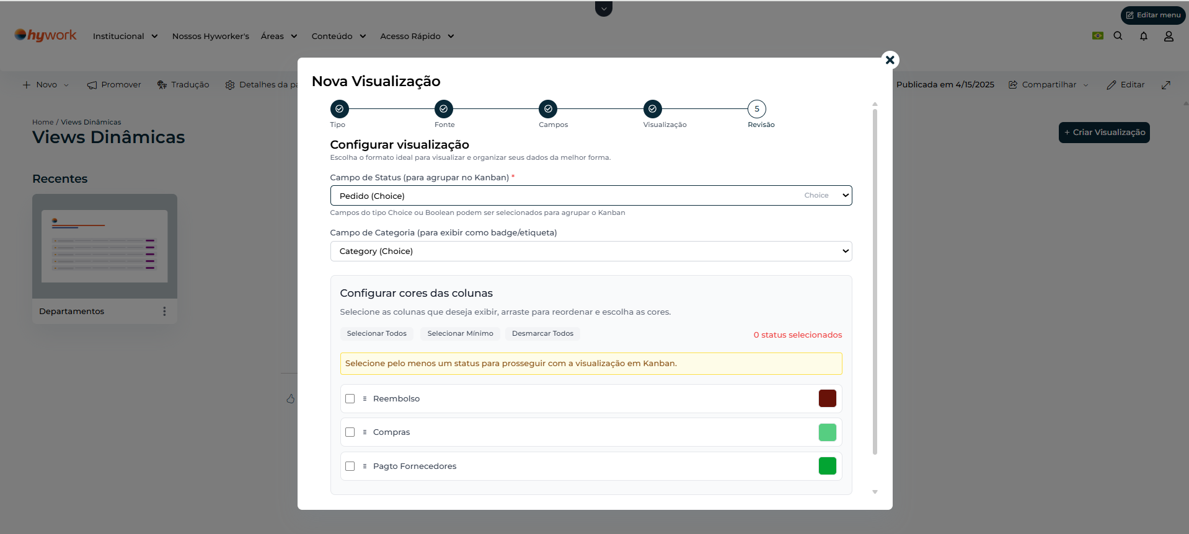Open the notifications bell icon
This screenshot has height=534, width=1189.
(x=1143, y=36)
